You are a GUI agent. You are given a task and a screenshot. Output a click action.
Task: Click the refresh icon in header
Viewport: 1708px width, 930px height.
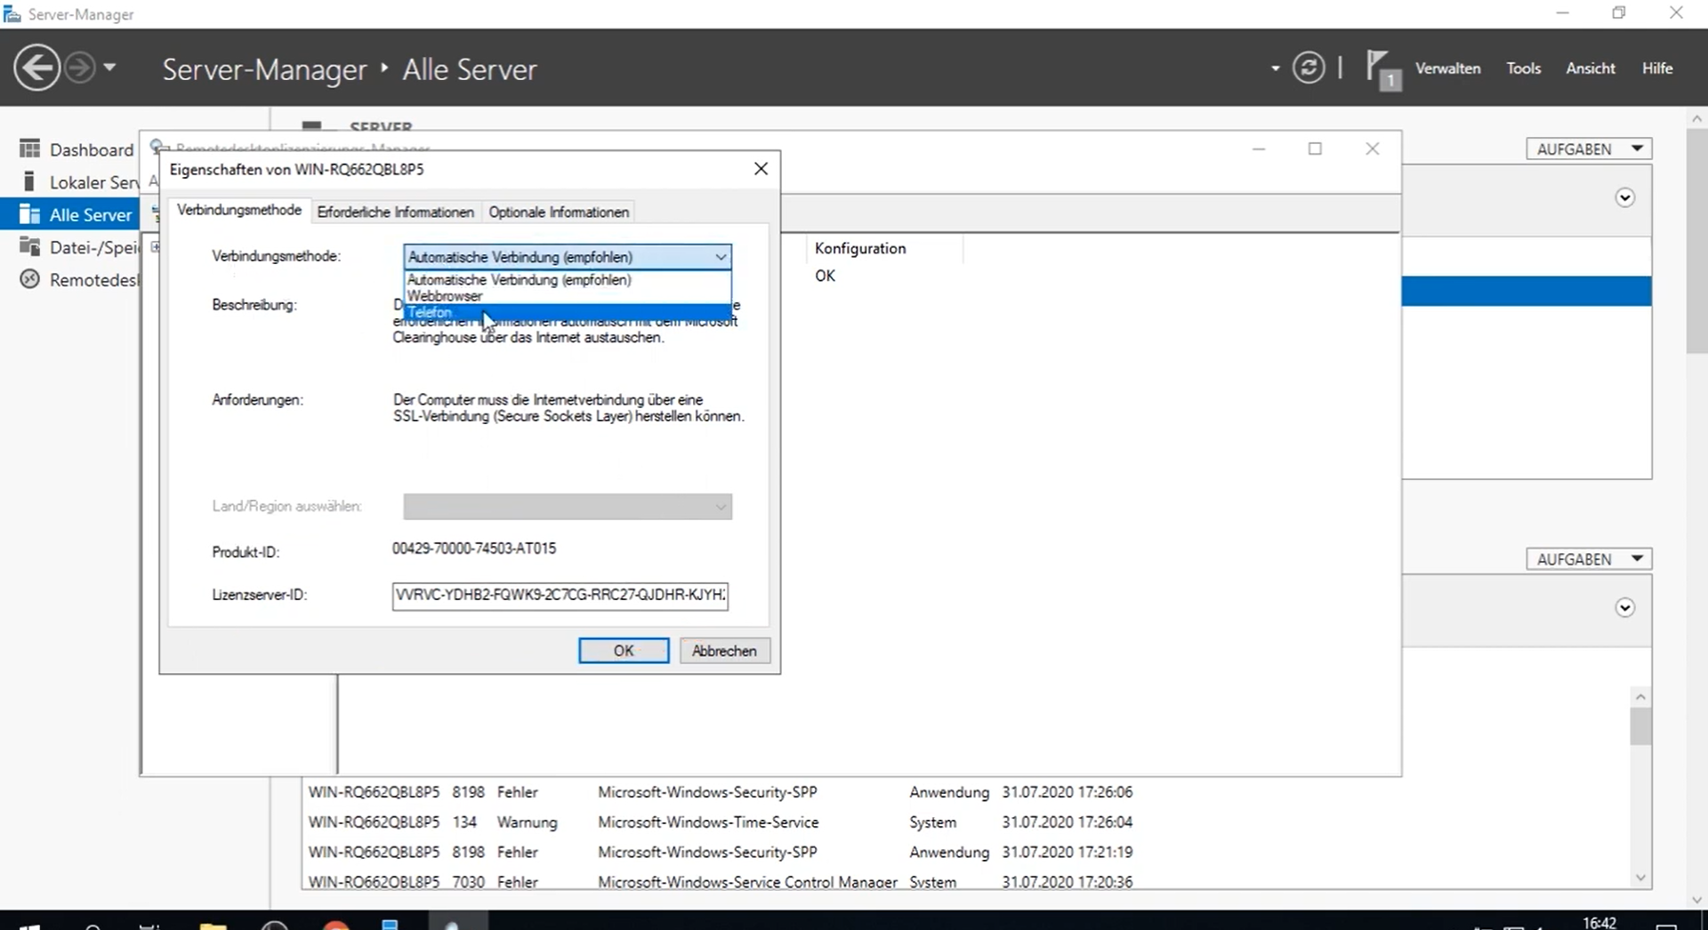[x=1308, y=68]
